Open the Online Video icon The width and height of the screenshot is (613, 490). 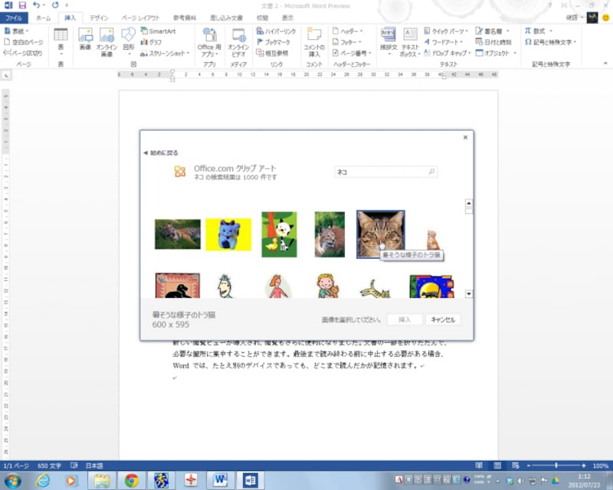[238, 41]
